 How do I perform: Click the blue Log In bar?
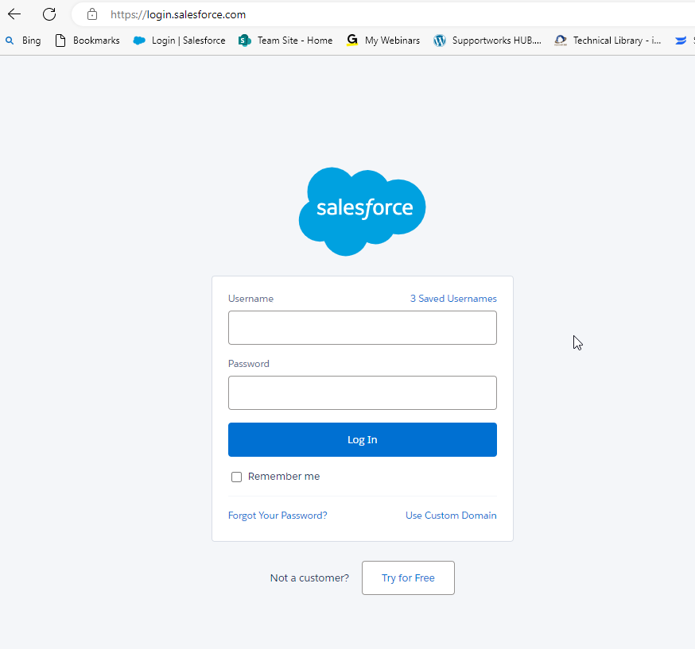(362, 439)
